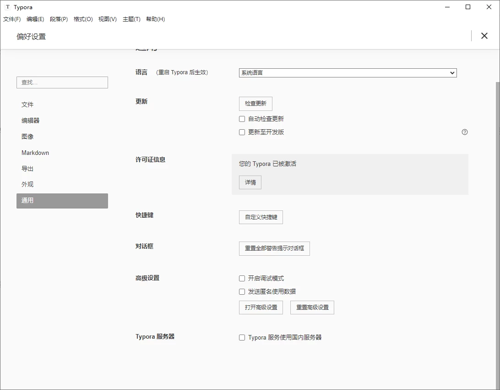The height and width of the screenshot is (390, 500).
Task: Open the 文件(F) menu
Action: [x=12, y=19]
